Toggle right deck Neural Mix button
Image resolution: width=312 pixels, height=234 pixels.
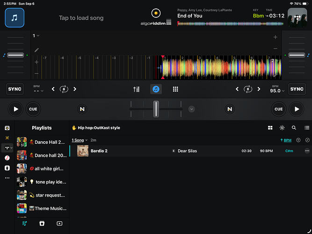point(230,109)
